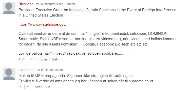Viewport: 189px width, 92px height.
Task: Reply via Svar under Disqusor's comment
Action: pos(44,59)
